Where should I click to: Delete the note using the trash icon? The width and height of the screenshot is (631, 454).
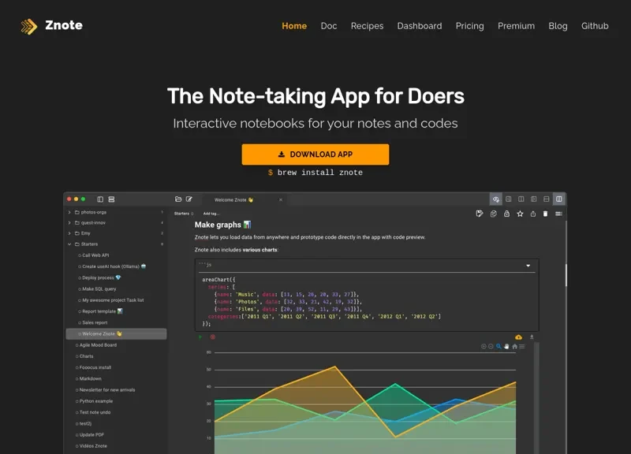pyautogui.click(x=545, y=214)
